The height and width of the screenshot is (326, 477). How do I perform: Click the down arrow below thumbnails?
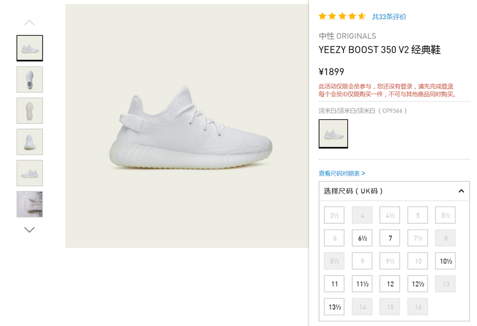coord(30,229)
